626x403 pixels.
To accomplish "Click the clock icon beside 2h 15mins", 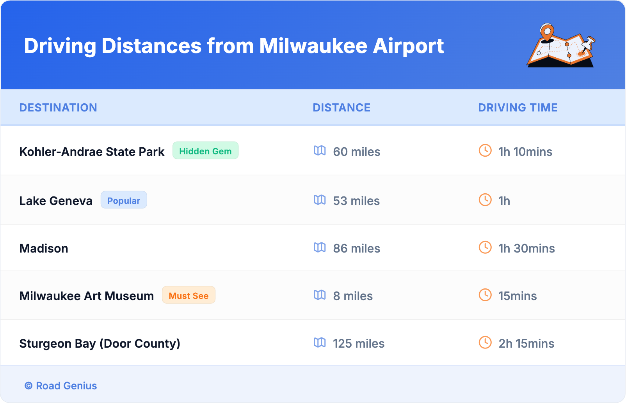I will (x=485, y=343).
